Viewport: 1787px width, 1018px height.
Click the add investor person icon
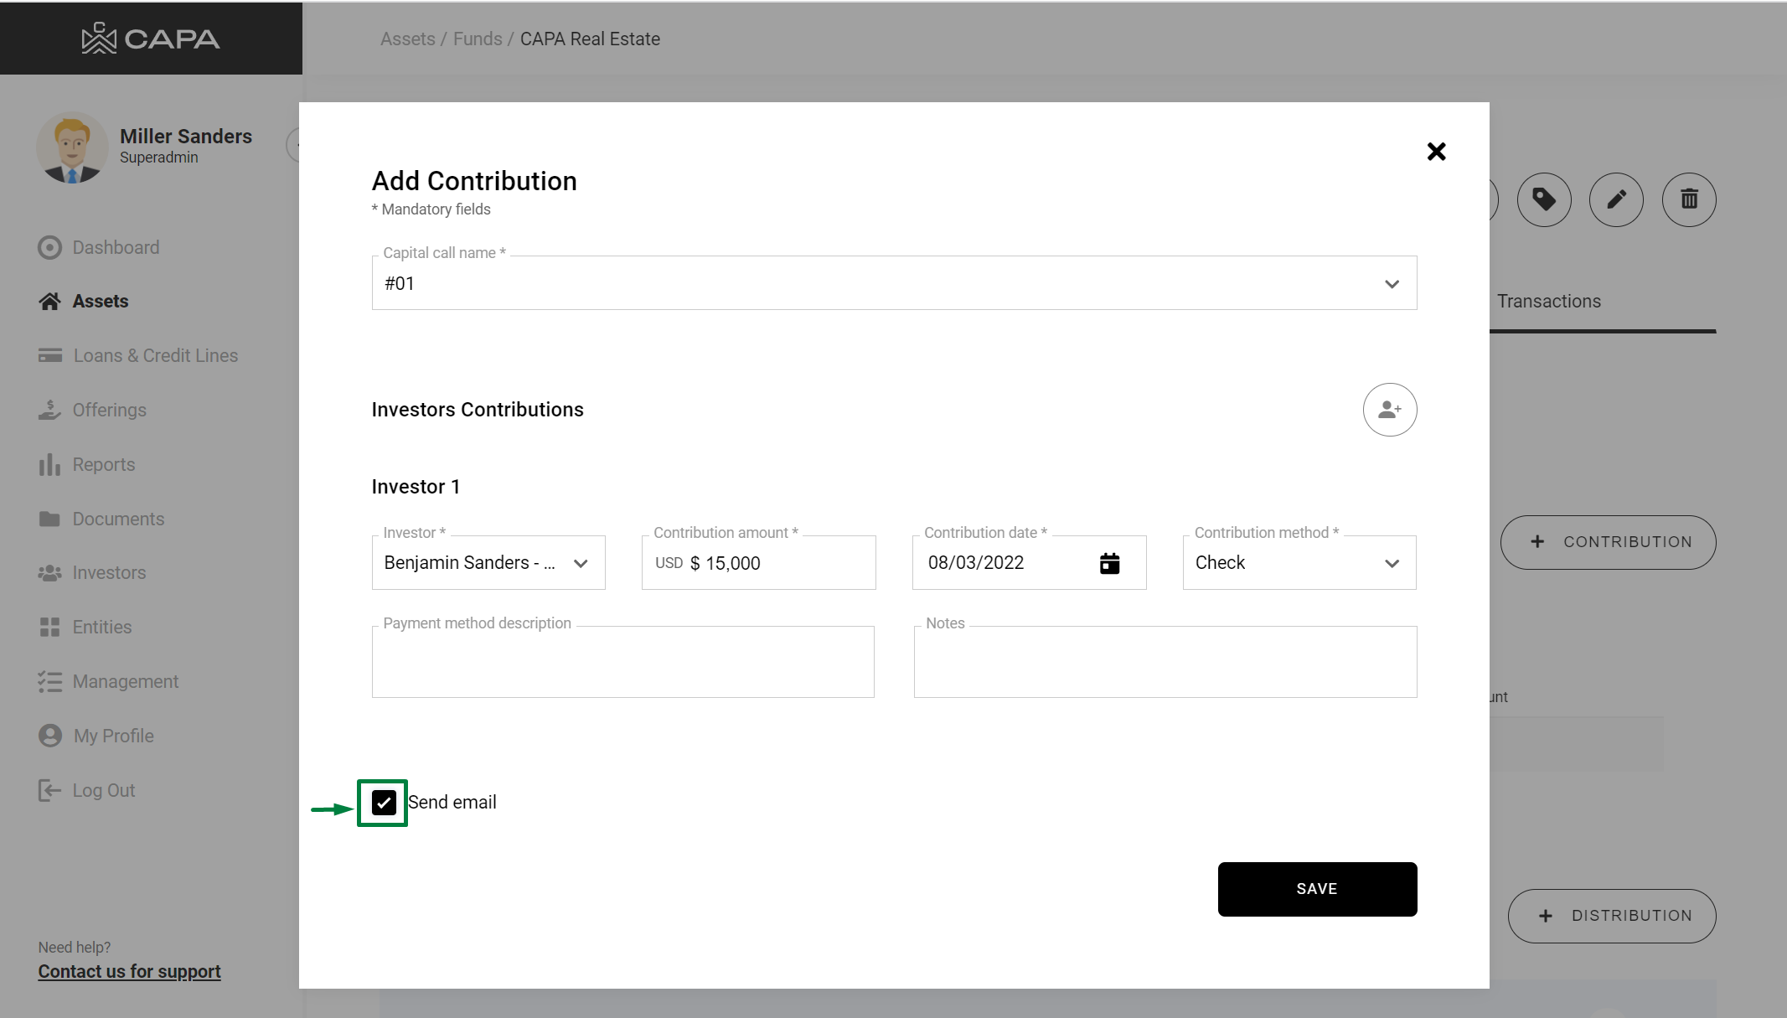(1389, 410)
